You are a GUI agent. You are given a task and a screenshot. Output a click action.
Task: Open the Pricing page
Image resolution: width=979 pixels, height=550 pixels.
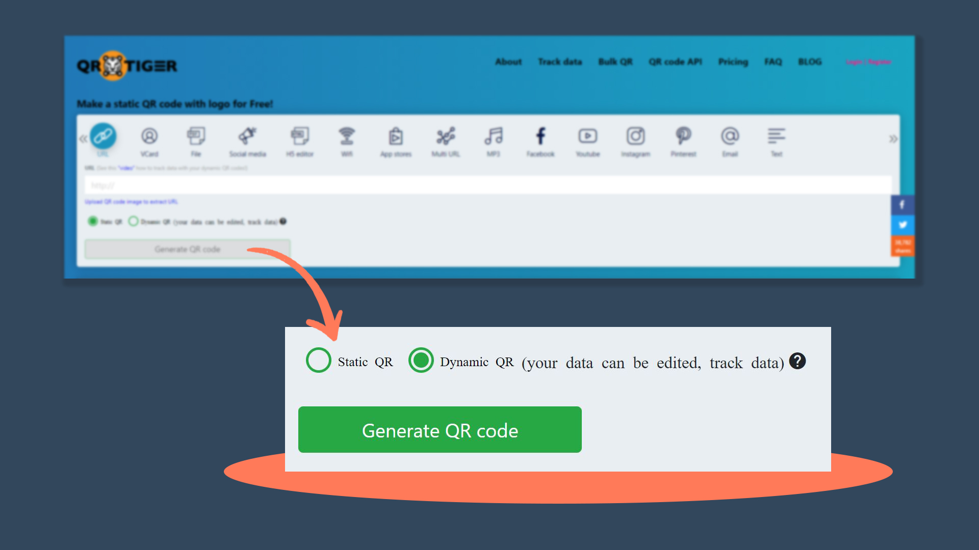click(x=733, y=62)
